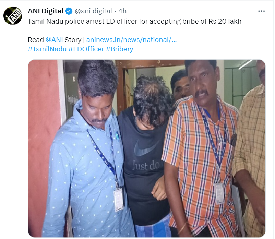275x239 pixels.
Task: Open the aninews.in/news/national/ story link
Action: pyautogui.click(x=131, y=40)
